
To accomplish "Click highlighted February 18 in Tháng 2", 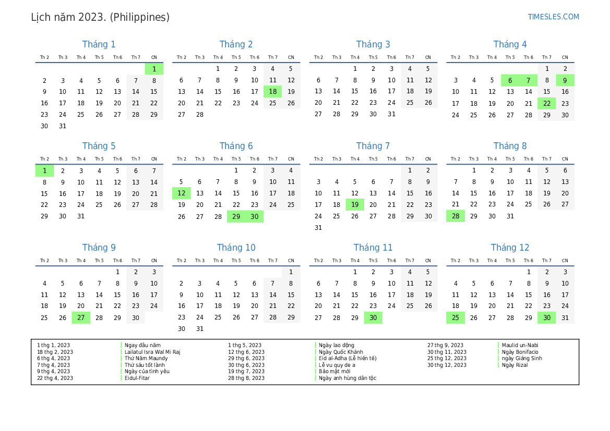I will click(272, 92).
